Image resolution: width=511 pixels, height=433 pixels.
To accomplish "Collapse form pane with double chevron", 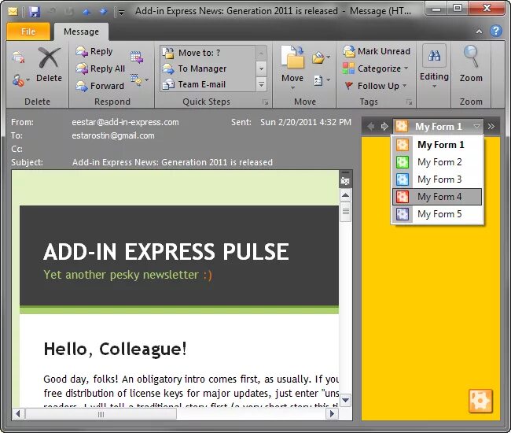I will pos(491,126).
